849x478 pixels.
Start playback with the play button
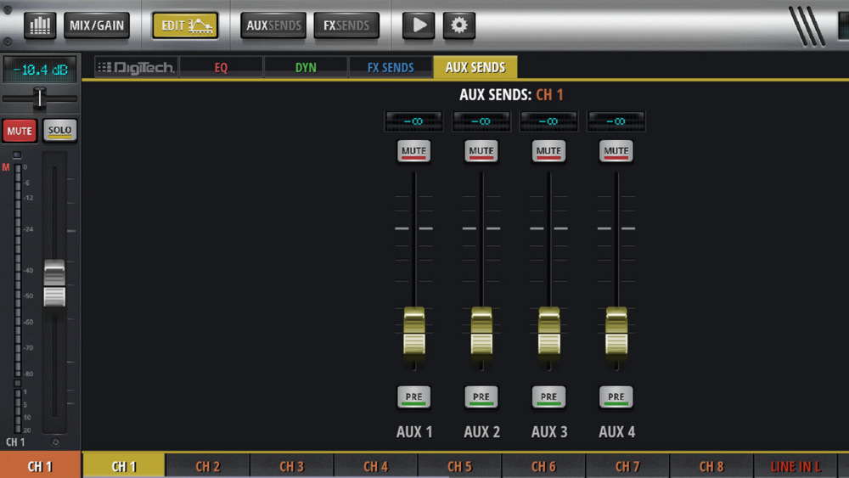419,25
